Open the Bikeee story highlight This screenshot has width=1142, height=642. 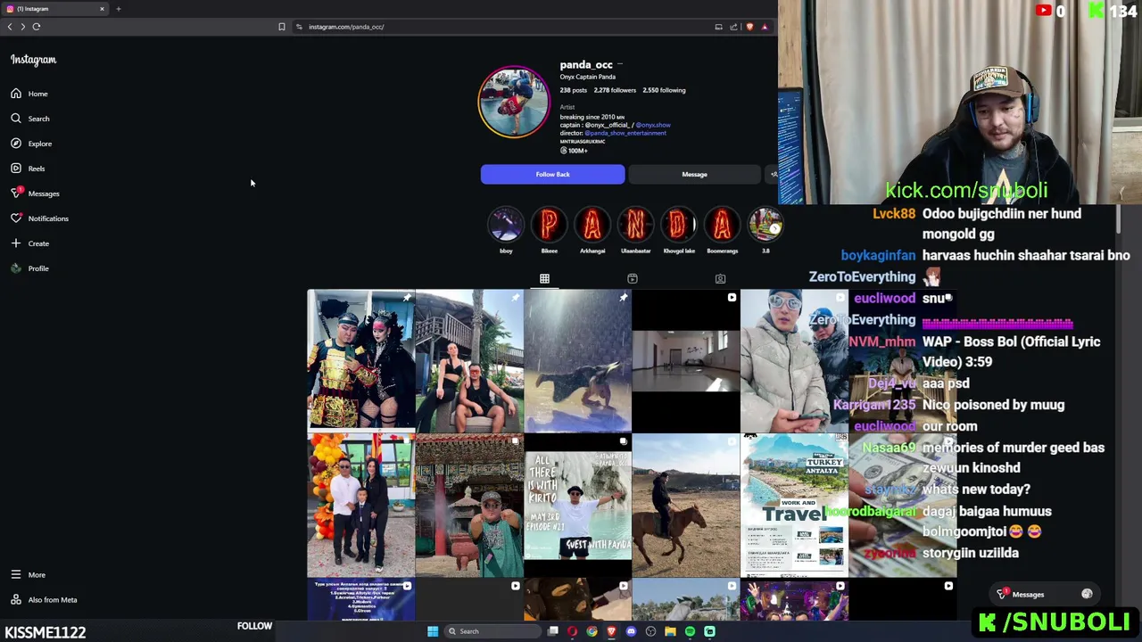point(550,226)
